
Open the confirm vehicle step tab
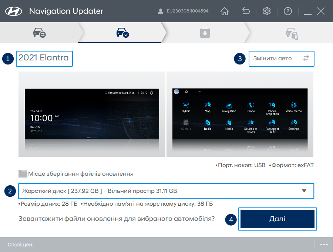122,33
